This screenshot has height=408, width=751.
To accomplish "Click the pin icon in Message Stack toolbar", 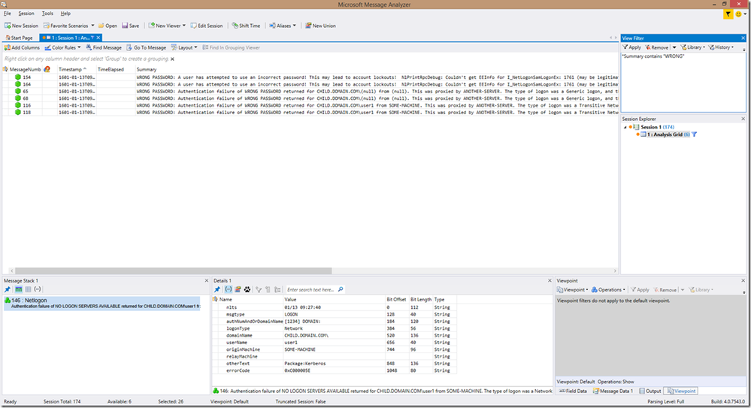I will point(8,289).
